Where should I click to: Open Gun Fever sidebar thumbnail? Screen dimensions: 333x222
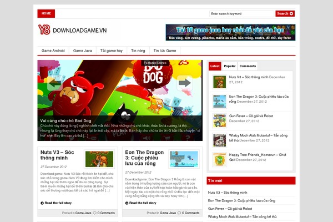pyautogui.click(x=219, y=120)
